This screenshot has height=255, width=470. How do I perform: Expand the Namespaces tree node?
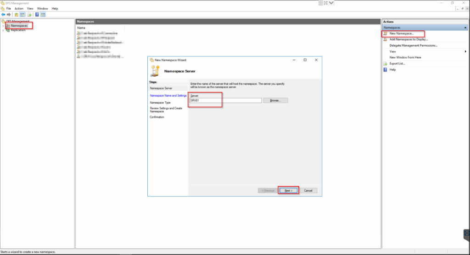point(3,26)
